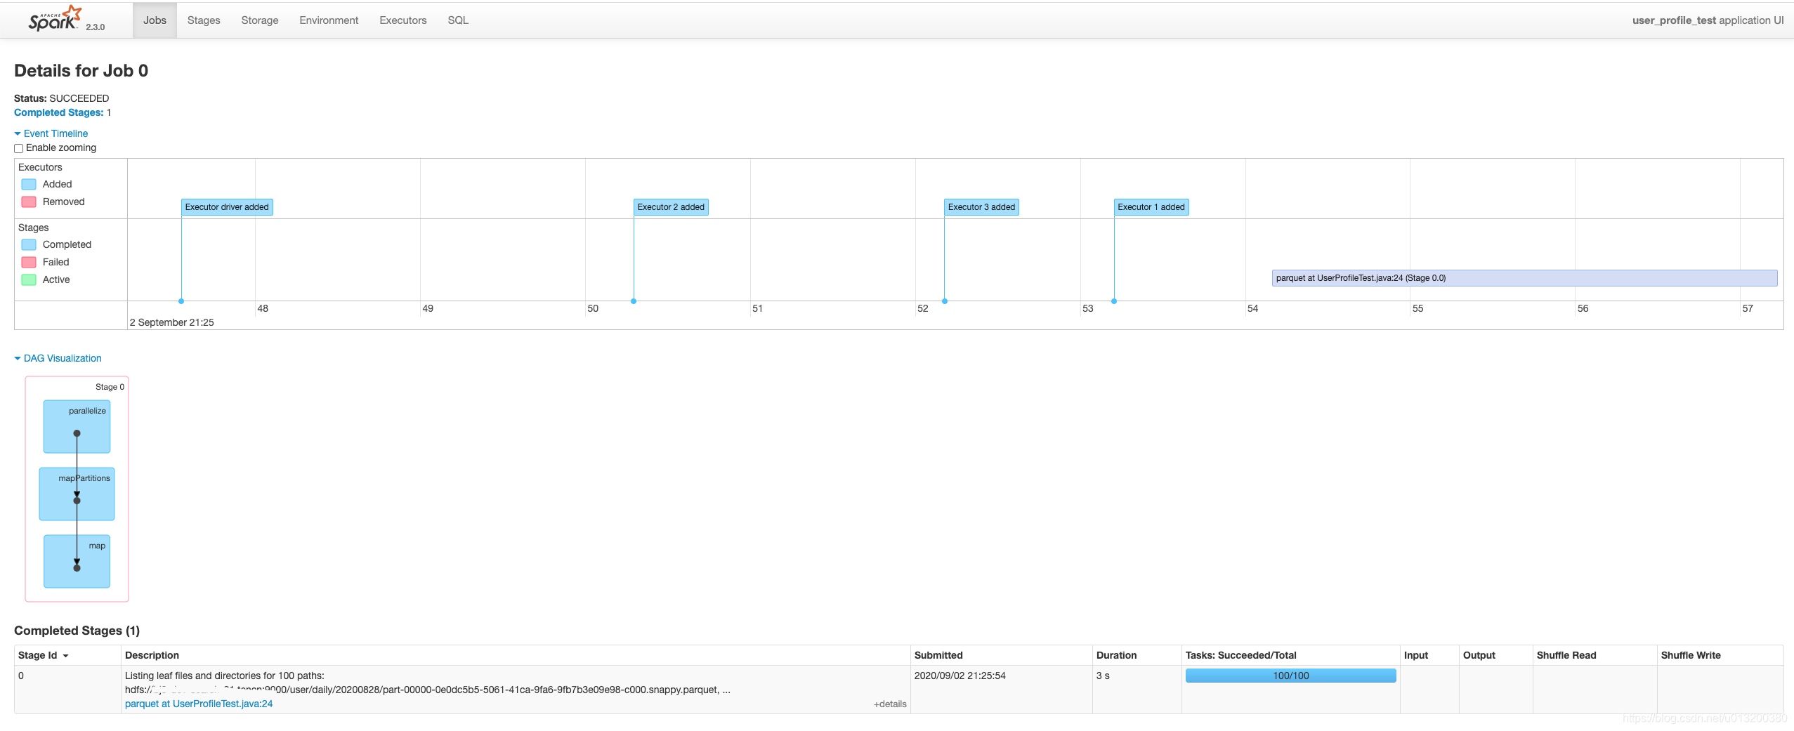The image size is (1794, 731).
Task: Select the 'Executor driver added' timeline event
Action: 227,207
